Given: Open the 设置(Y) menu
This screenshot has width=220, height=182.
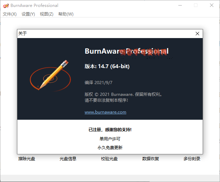Looking at the screenshot, I should point(28,14).
